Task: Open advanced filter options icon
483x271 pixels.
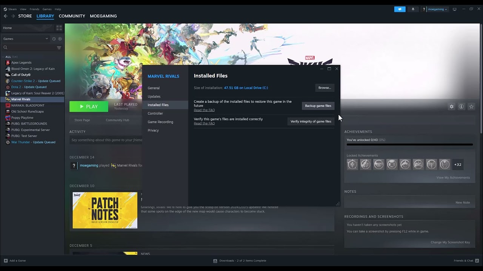Action: [x=59, y=47]
